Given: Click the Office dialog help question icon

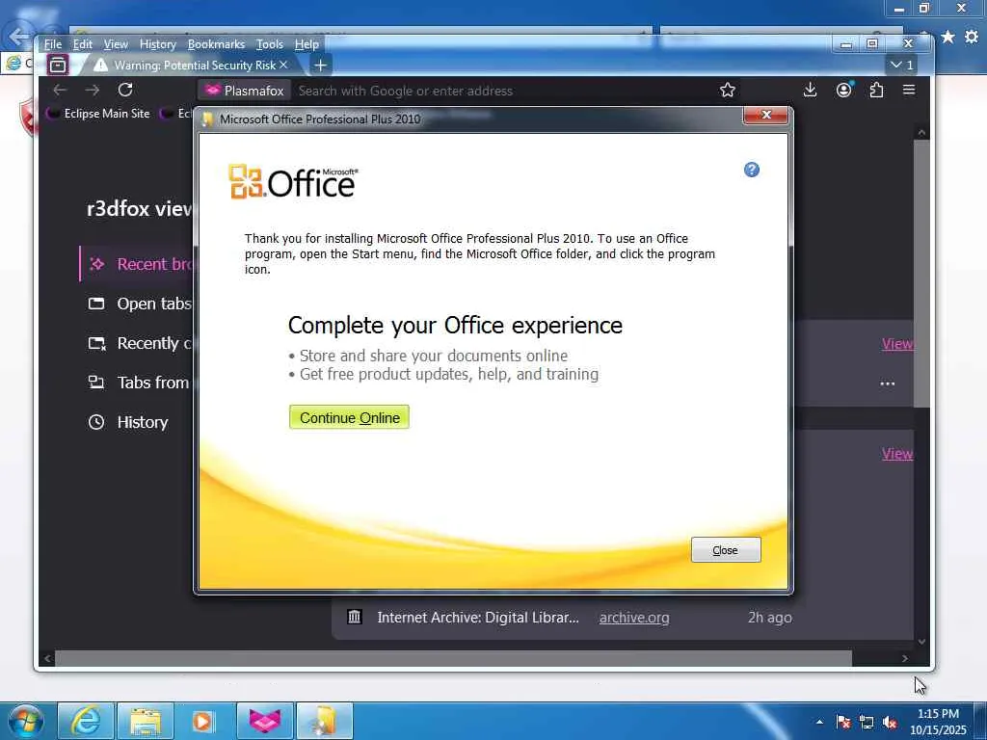Looking at the screenshot, I should (x=752, y=170).
